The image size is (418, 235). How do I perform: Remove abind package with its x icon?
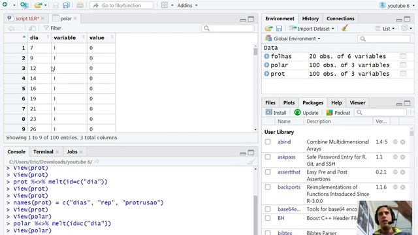coord(403,142)
